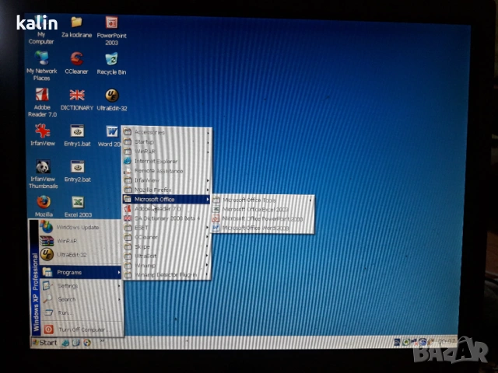Click the Internet Explorer quick launch icon
Viewport: 498px width, 373px height.
(65, 343)
